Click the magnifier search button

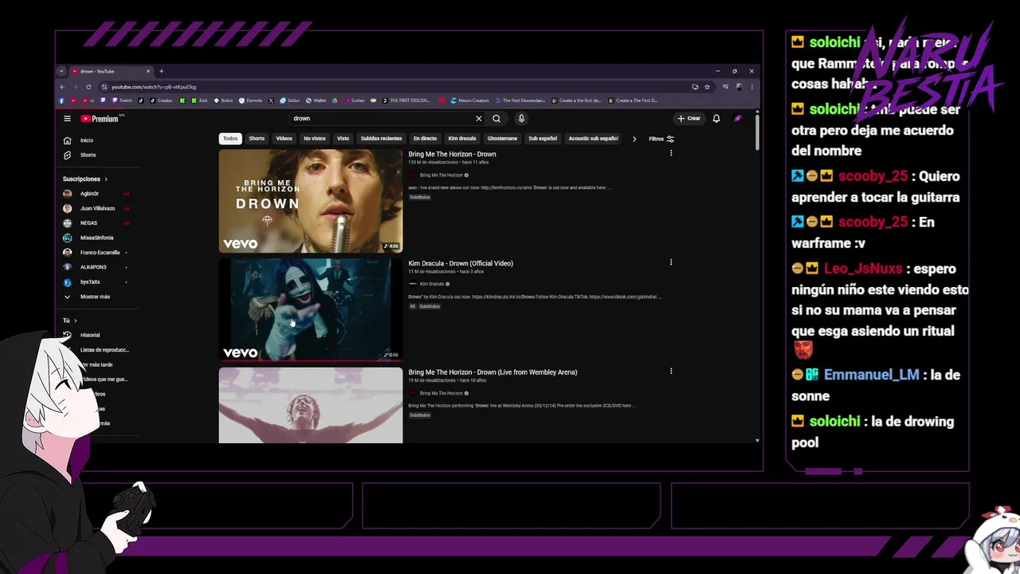(x=496, y=119)
